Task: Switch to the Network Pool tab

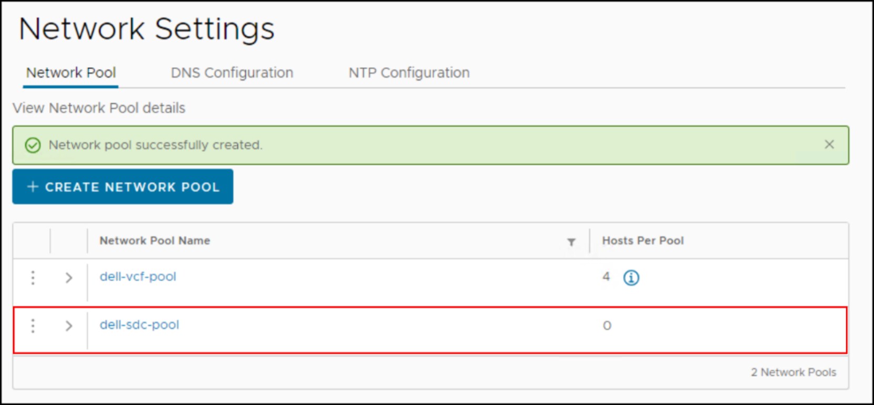Action: point(71,73)
